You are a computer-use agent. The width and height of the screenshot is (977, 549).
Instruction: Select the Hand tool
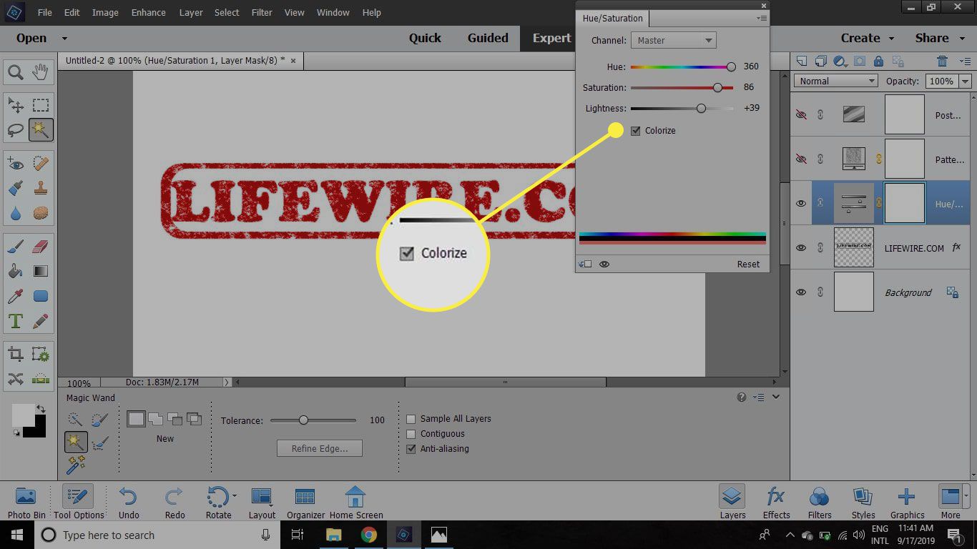pyautogui.click(x=41, y=71)
